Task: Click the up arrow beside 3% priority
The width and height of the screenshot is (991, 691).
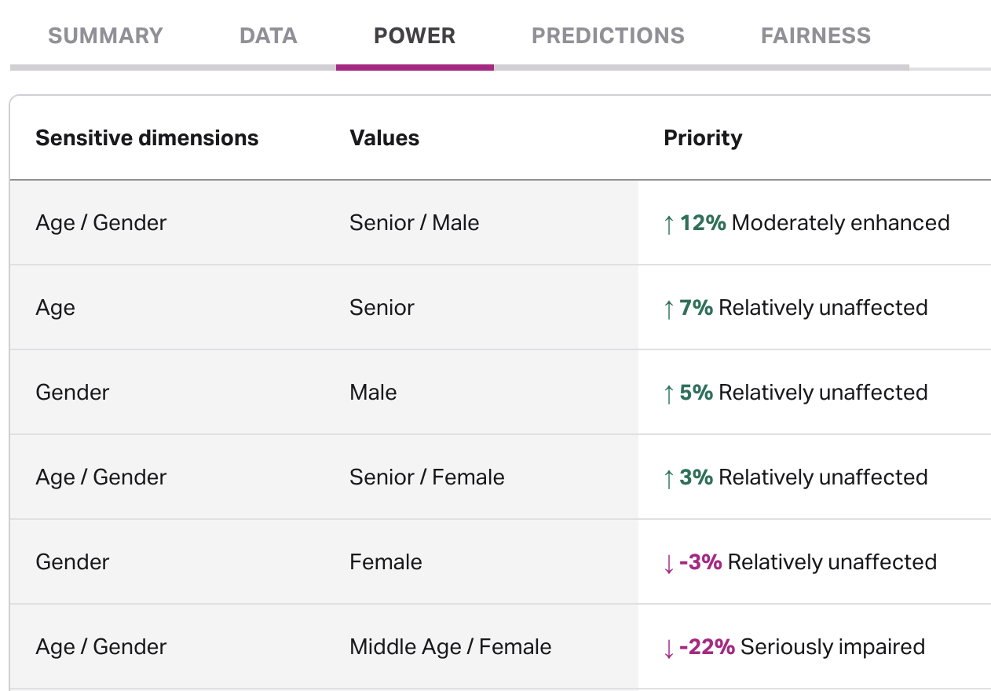Action: (669, 478)
